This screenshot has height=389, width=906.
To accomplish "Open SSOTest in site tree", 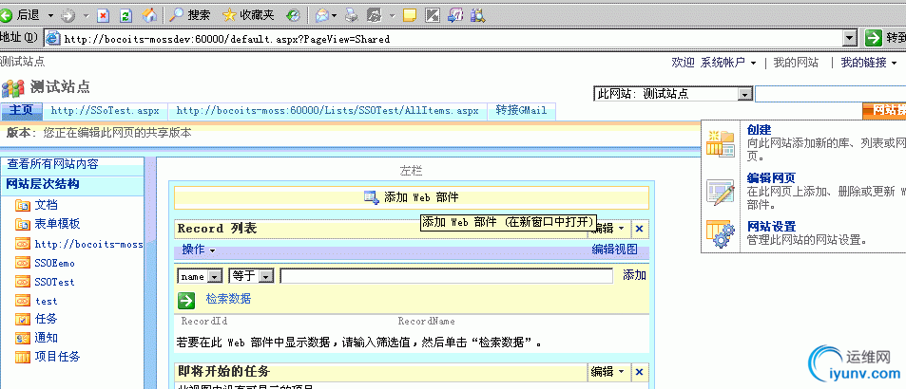I will point(55,283).
